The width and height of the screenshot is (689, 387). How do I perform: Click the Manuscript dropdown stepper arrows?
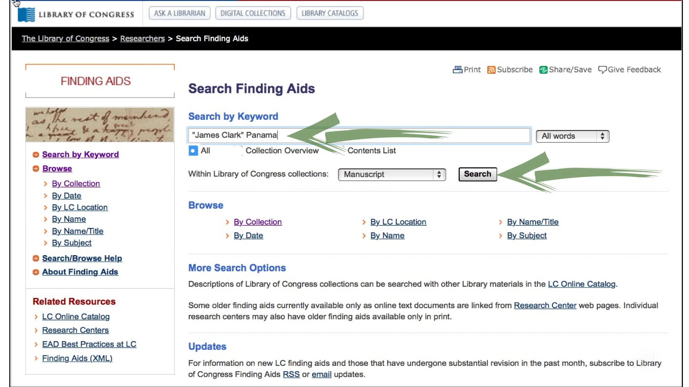pos(439,175)
